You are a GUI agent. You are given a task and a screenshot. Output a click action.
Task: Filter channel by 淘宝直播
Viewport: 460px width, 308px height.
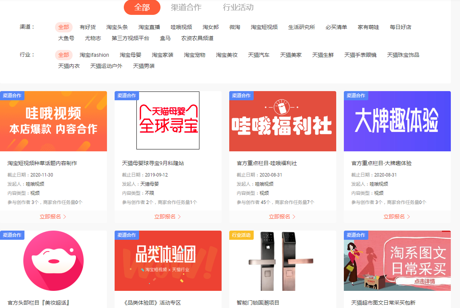pyautogui.click(x=149, y=27)
